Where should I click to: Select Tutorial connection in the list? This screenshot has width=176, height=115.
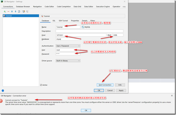tap(21, 16)
